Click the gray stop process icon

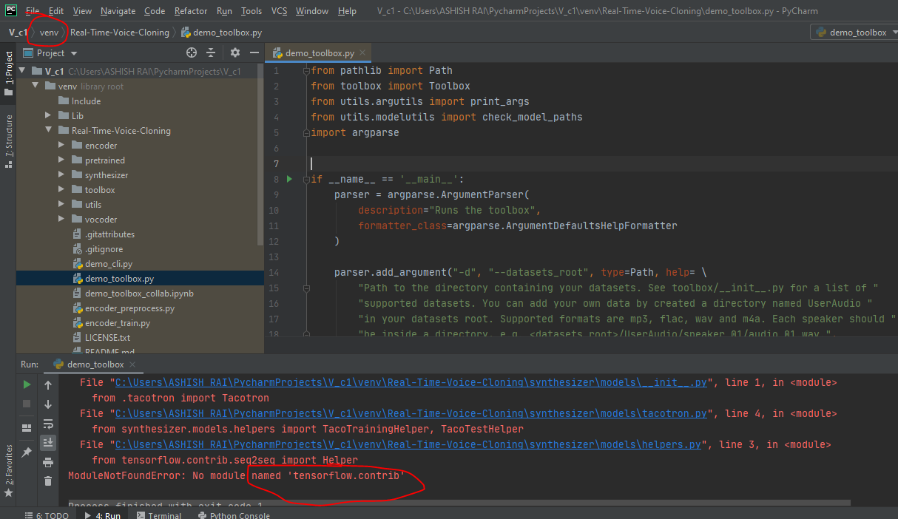[27, 404]
